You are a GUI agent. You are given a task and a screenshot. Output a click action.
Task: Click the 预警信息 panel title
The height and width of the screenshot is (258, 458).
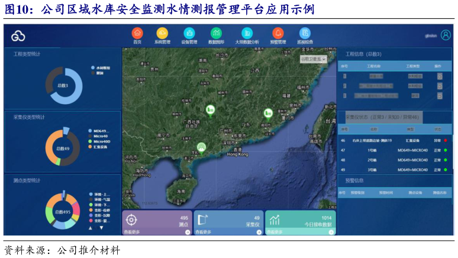[x=354, y=180]
